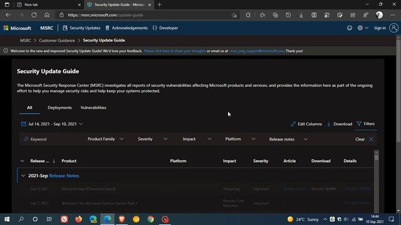Open 2021-Sep Release Notes link
This screenshot has width=401, height=225.
coord(64,176)
